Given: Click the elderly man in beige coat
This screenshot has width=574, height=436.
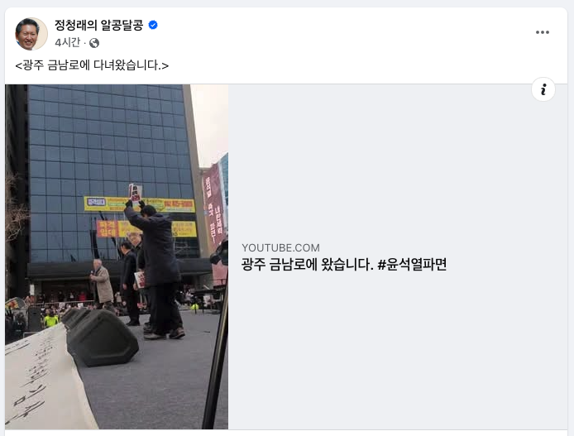Looking at the screenshot, I should point(102,282).
